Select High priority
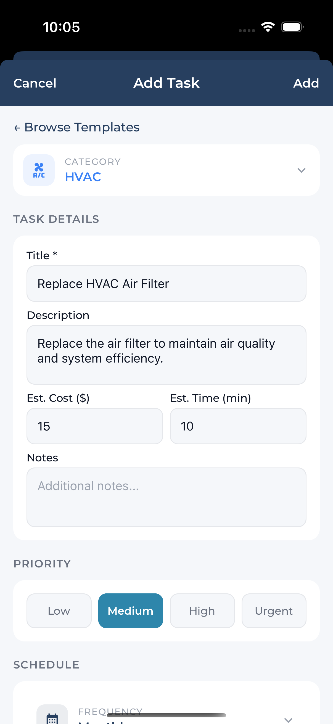Viewport: 333px width, 724px height. click(x=202, y=611)
